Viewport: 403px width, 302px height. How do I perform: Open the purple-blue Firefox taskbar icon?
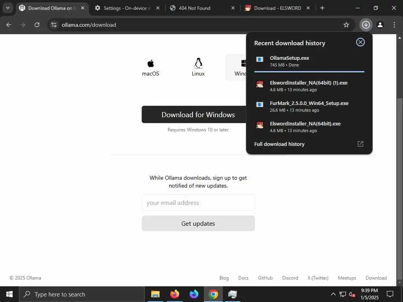(194, 294)
